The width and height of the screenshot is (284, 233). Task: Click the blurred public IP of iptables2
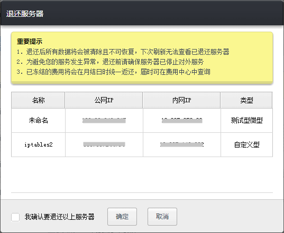coord(104,144)
